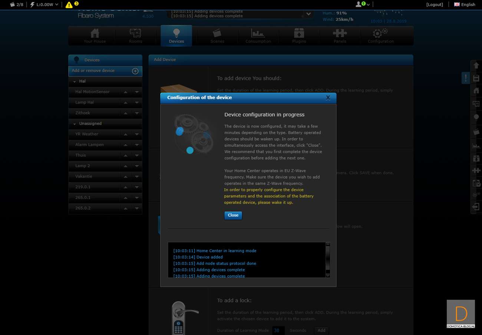This screenshot has width=482, height=335.
Task: Click the down arrow on Lamp 2
Action: (x=137, y=166)
